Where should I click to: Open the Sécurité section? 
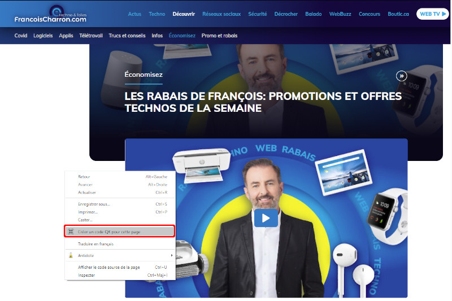258,14
